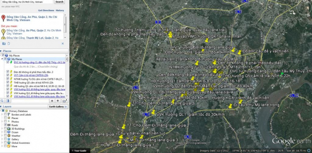Click the find-in-places magnifier icon
Image resolution: width=312 pixels, height=153 pixels.
click(x=2, y=101)
